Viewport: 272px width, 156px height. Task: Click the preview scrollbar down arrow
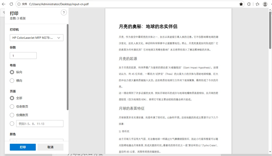click(x=270, y=152)
